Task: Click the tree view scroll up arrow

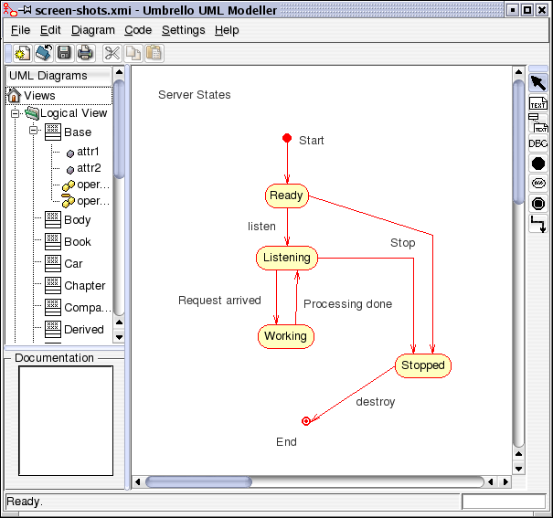Action: coord(119,72)
